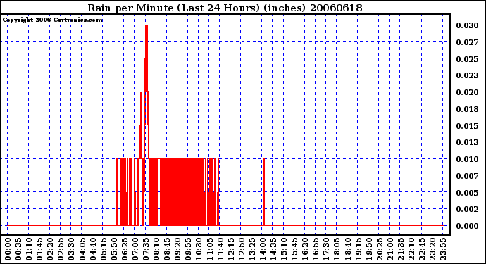Click the 05:50 time axis label
486x264 pixels.
(x=113, y=249)
